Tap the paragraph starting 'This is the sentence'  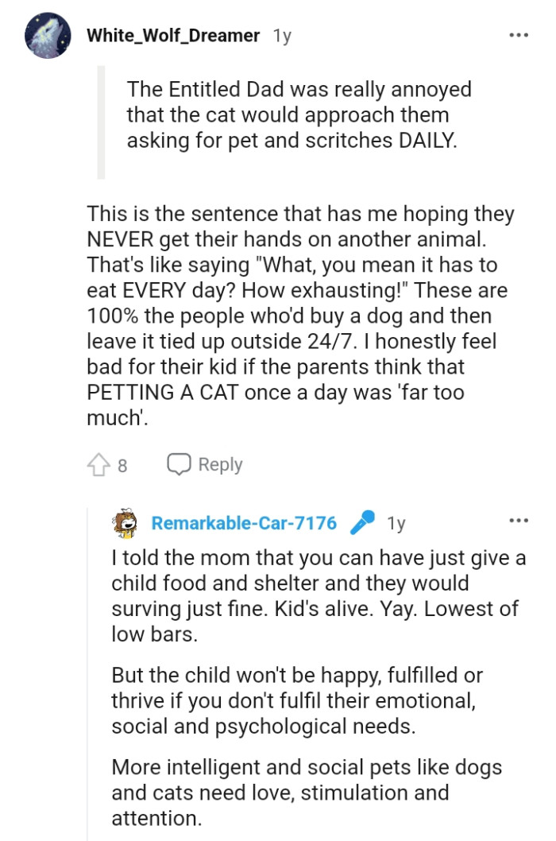[300, 318]
